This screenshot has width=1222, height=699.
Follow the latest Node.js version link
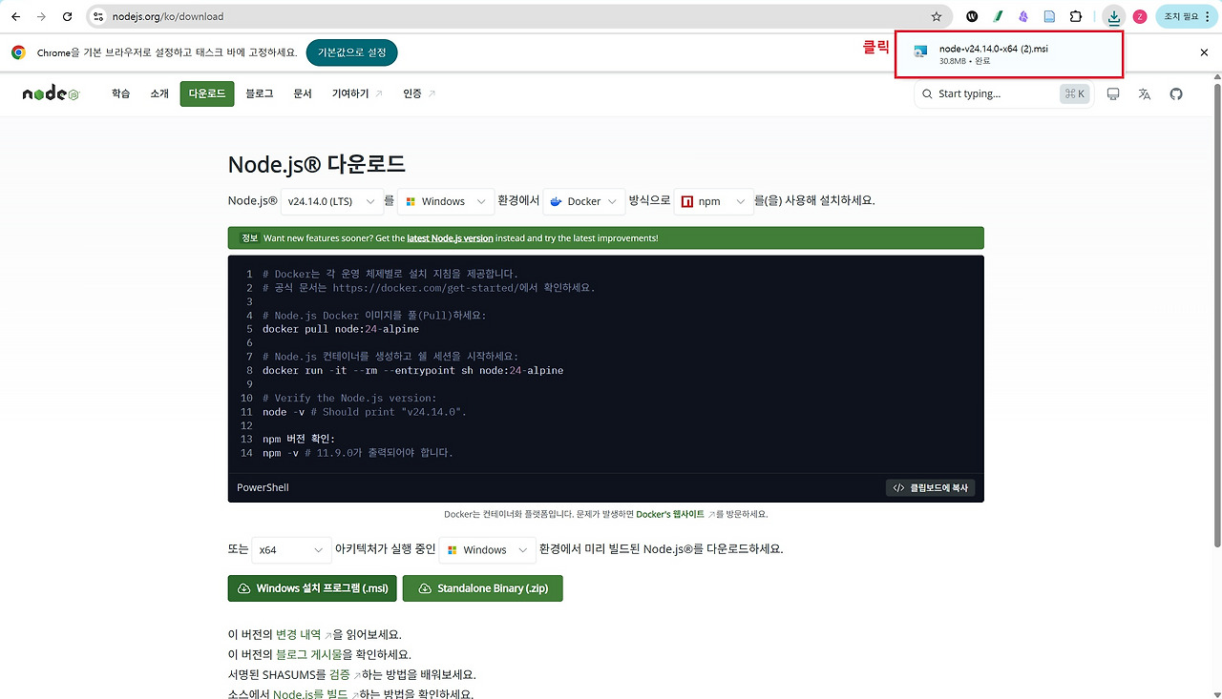(450, 238)
